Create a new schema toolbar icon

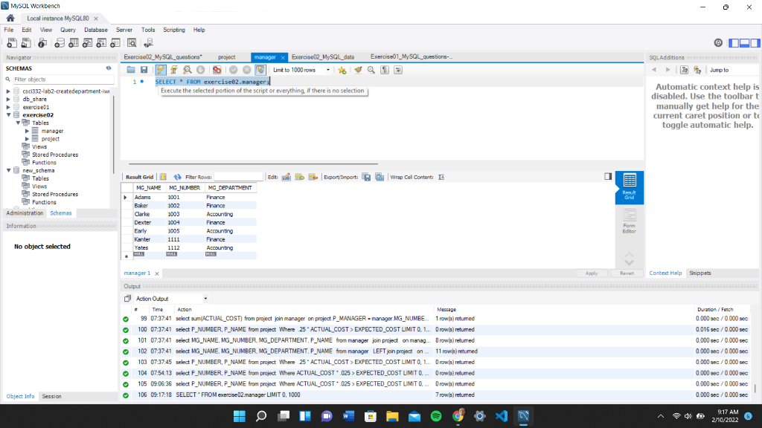point(60,43)
